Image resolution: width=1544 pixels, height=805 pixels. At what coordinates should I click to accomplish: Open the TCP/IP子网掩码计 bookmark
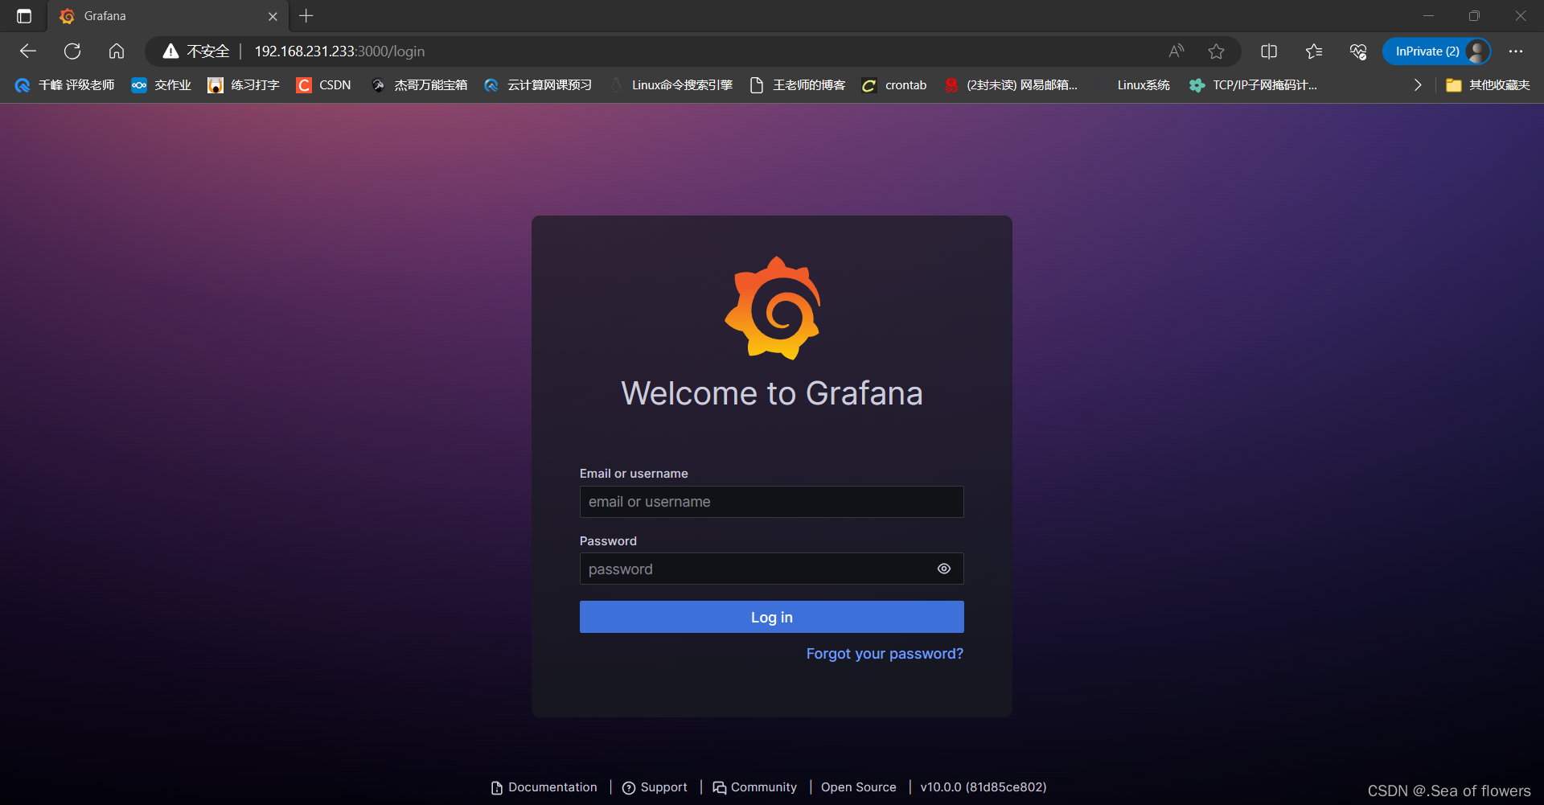[1253, 85]
